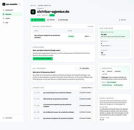Click the Search Console verbinden button
This screenshot has height=130, width=134.
tap(43, 59)
